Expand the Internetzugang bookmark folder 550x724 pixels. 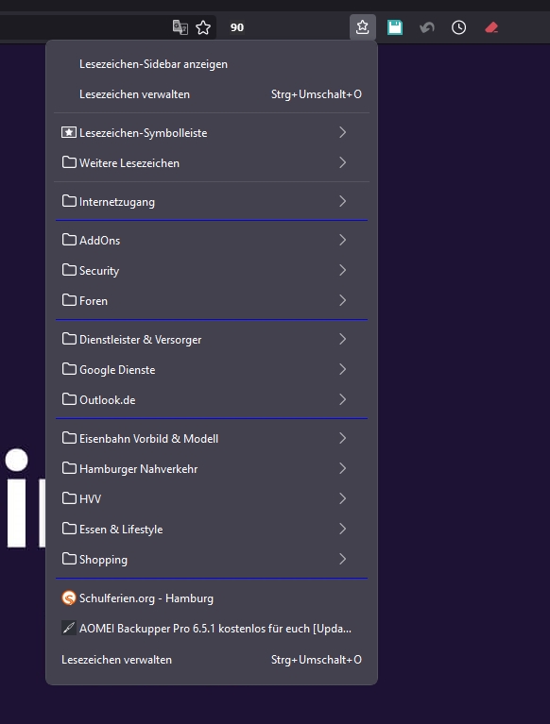pos(212,202)
